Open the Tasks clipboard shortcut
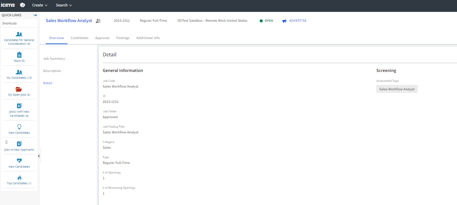 19,55
